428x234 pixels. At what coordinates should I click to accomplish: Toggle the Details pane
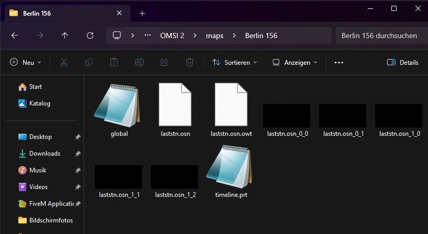point(403,62)
